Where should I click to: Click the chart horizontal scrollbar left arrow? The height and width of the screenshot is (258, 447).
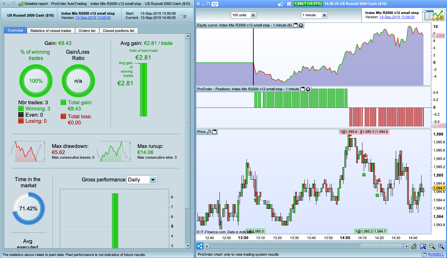point(207,246)
